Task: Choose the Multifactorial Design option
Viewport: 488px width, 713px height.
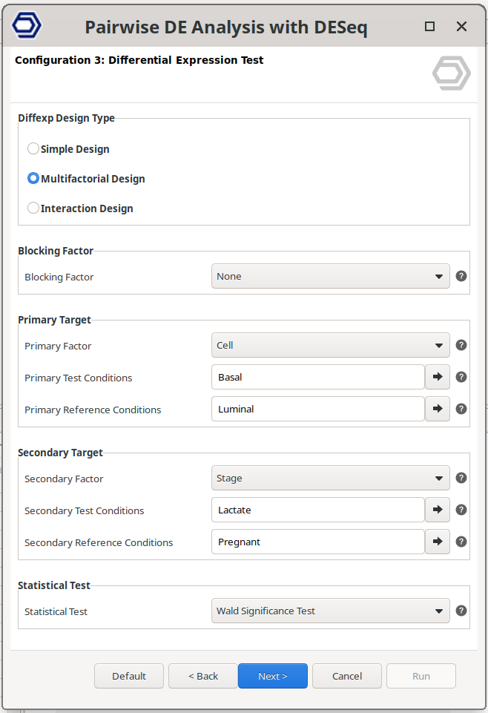Action: tap(33, 178)
